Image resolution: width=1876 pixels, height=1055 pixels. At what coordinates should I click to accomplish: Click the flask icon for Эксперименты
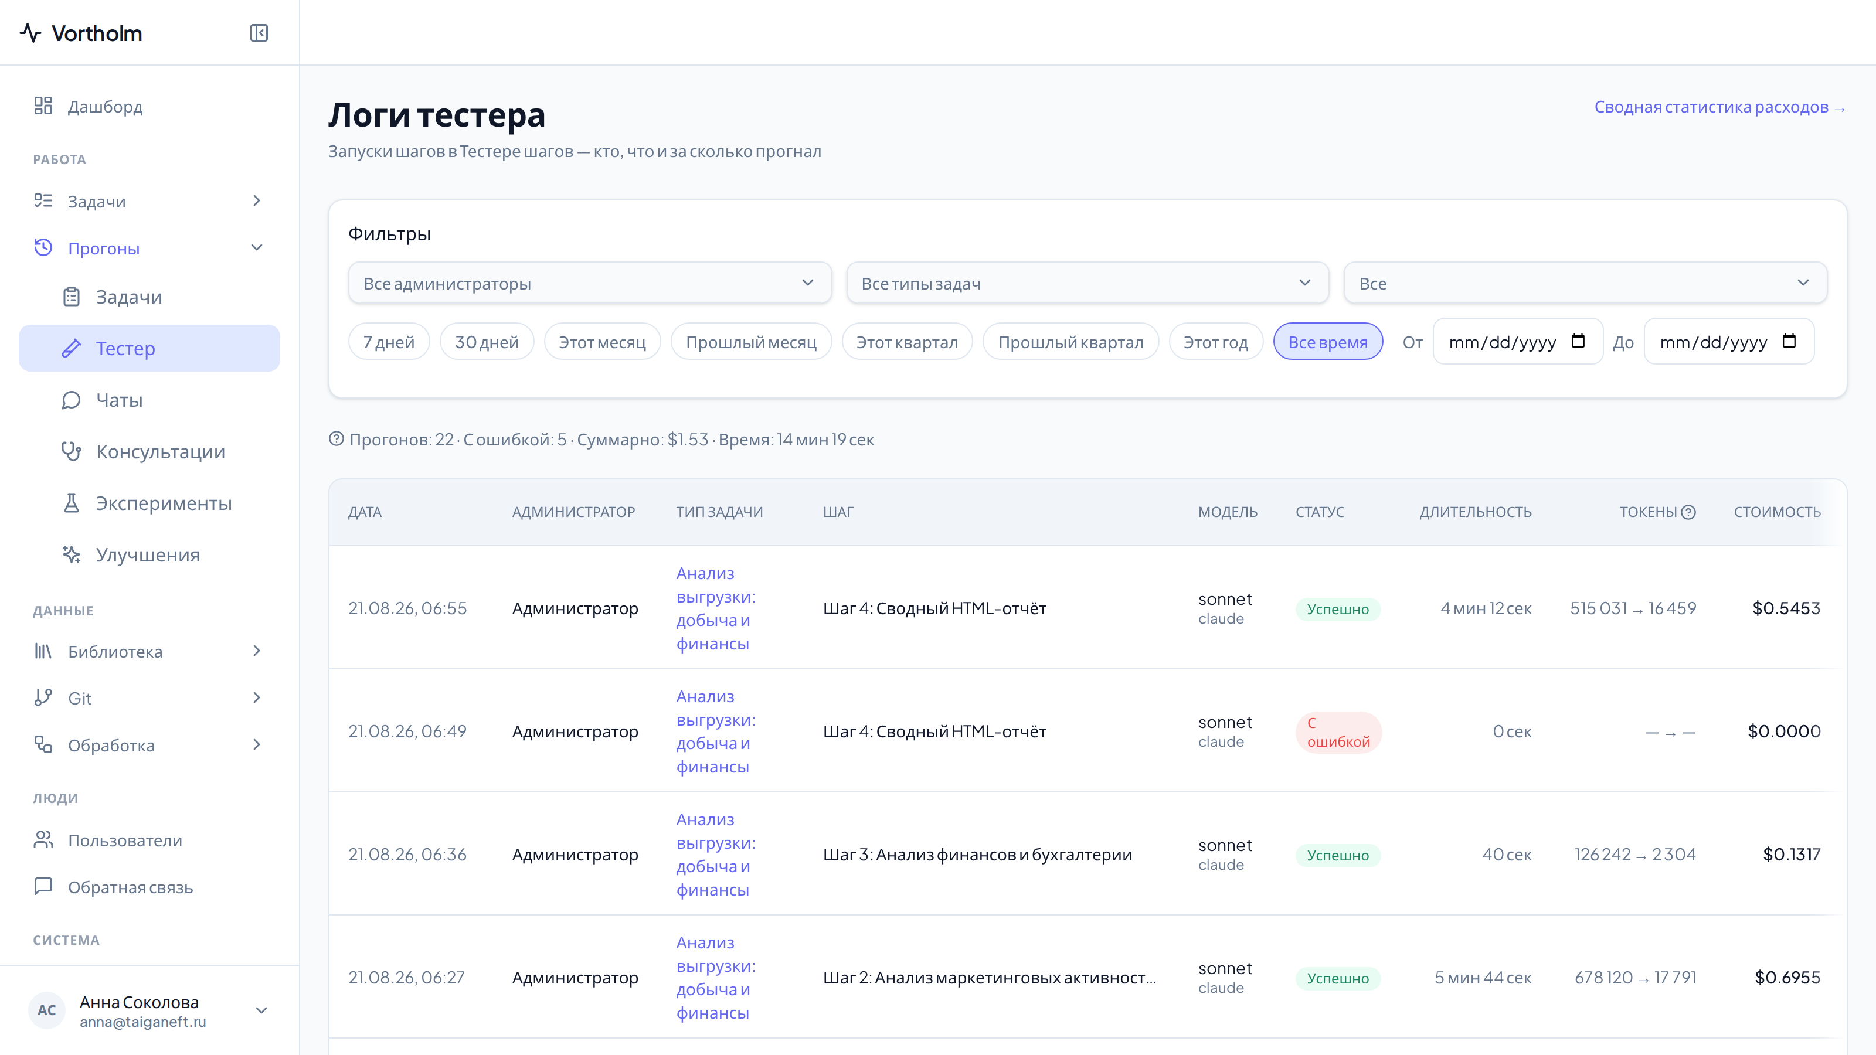[x=72, y=503]
